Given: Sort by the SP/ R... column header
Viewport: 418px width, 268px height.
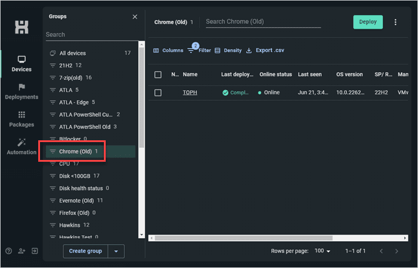Looking at the screenshot, I should tap(383, 75).
